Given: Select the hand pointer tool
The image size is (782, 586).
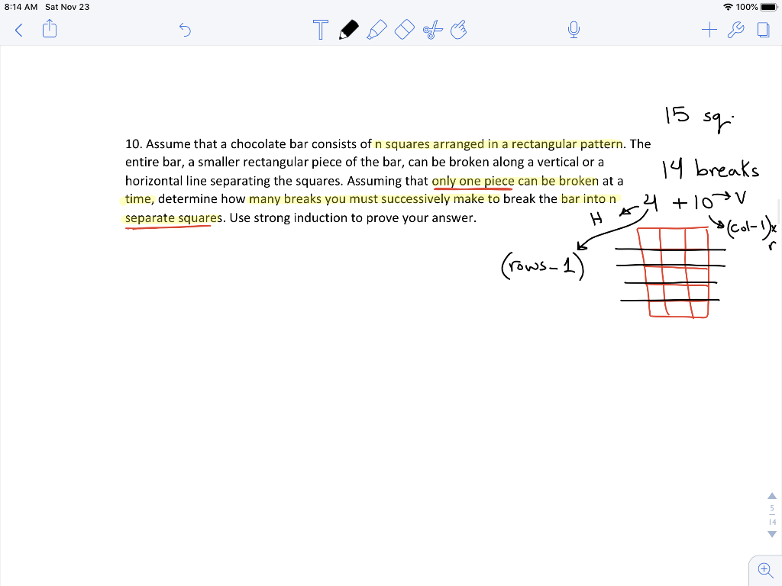Looking at the screenshot, I should pos(459,30).
